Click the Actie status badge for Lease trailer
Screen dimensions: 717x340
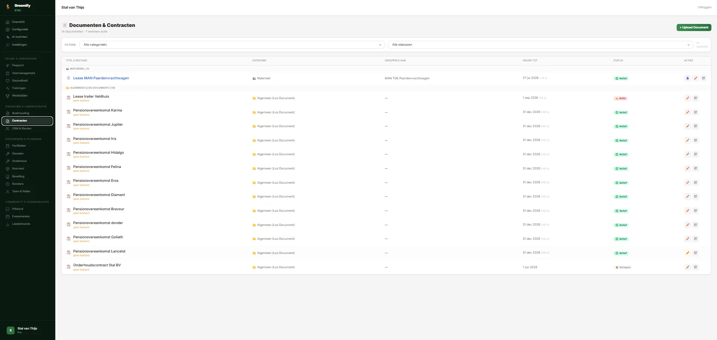[x=621, y=98]
